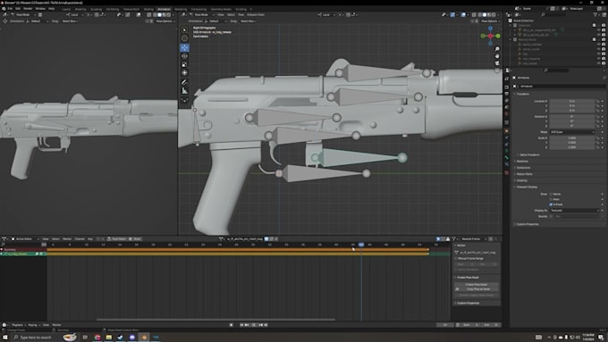Viewport: 608px width, 342px height.
Task: Select the Measure ruler tool
Action: (184, 90)
